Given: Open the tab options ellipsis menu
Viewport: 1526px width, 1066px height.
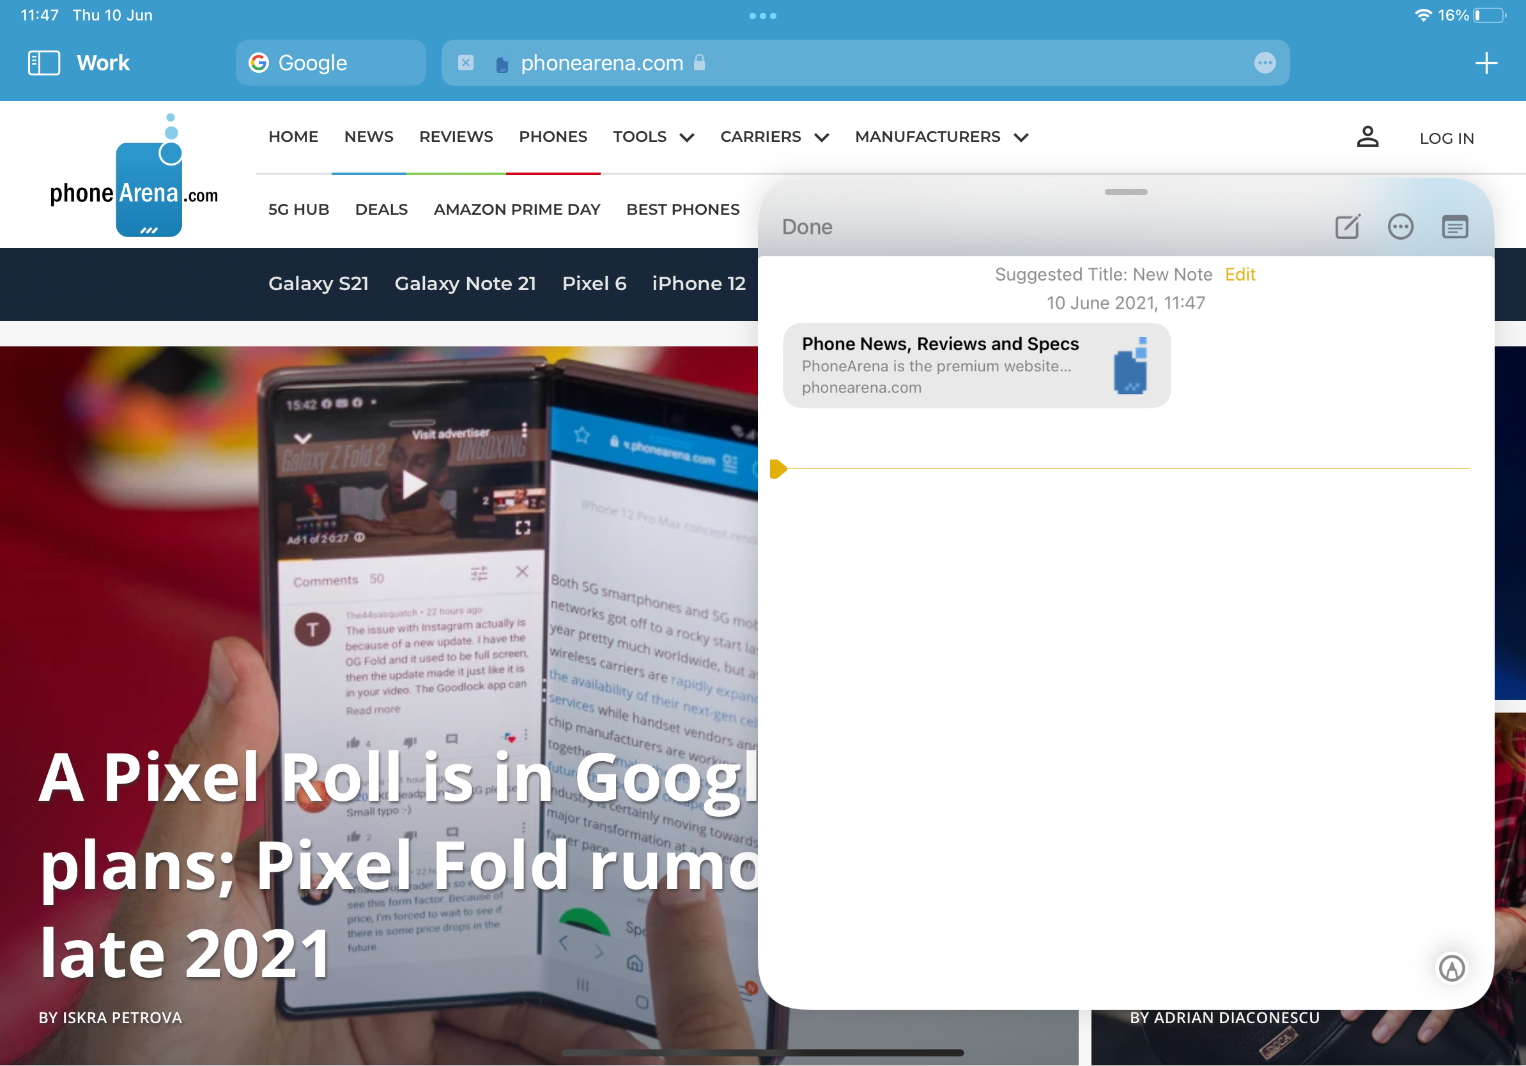Looking at the screenshot, I should (1265, 63).
